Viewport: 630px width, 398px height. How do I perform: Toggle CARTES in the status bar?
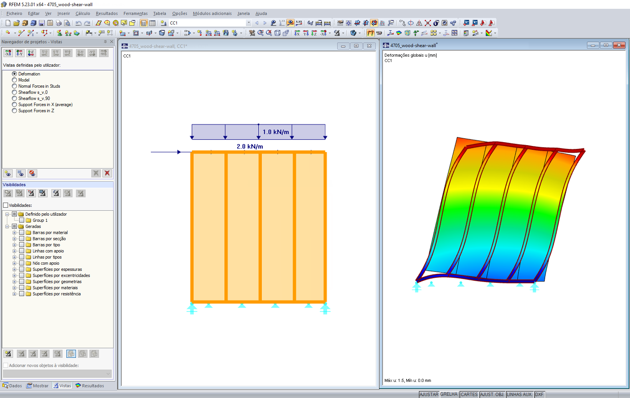point(469,395)
